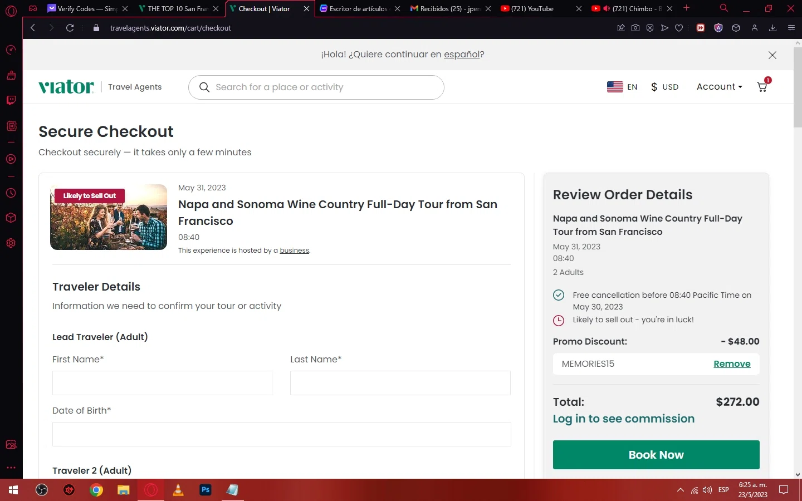Open the extensions cube in toolbar
Viewport: 802px width, 501px height.
click(x=736, y=28)
